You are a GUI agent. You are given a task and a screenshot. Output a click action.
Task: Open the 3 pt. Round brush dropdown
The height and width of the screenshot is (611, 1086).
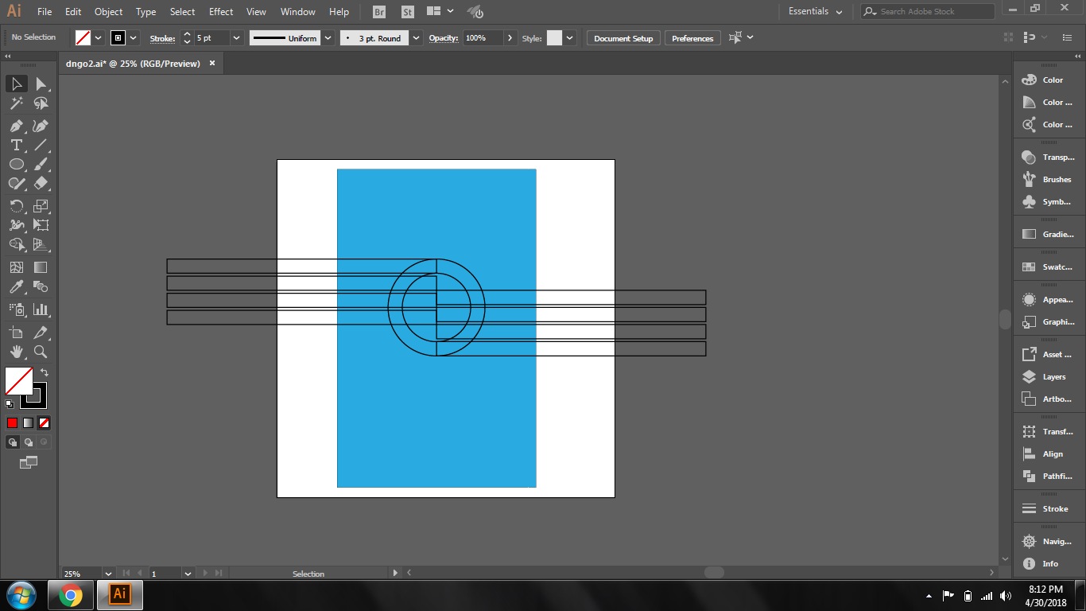pos(417,37)
